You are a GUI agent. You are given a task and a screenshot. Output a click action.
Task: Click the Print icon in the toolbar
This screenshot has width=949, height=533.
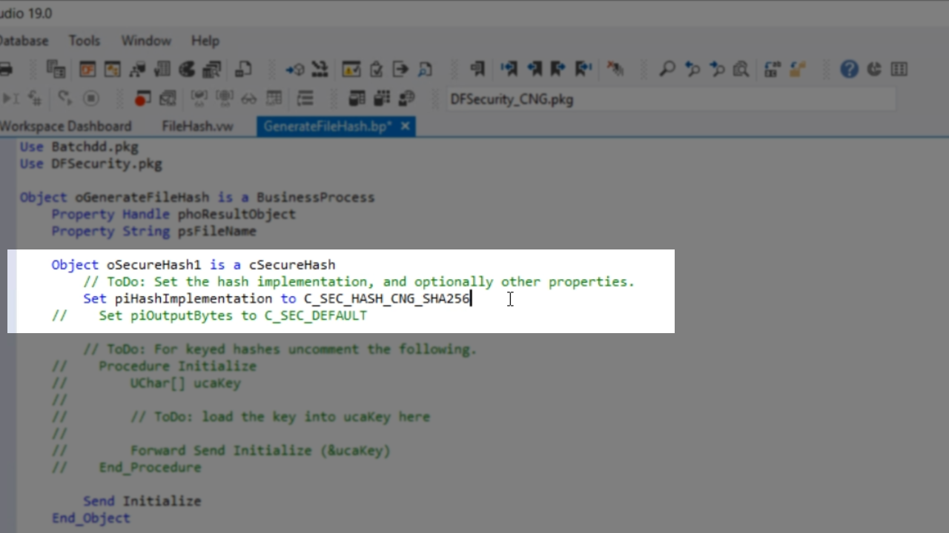pos(6,70)
